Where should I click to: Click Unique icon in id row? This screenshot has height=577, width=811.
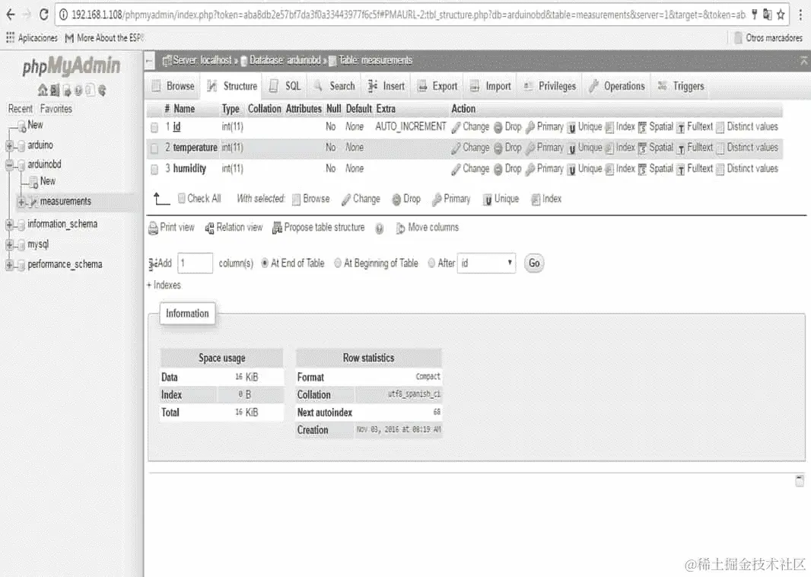point(571,127)
